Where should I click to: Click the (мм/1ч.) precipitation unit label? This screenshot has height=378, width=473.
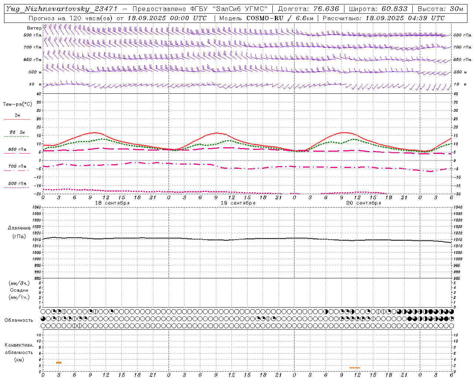tap(19, 297)
